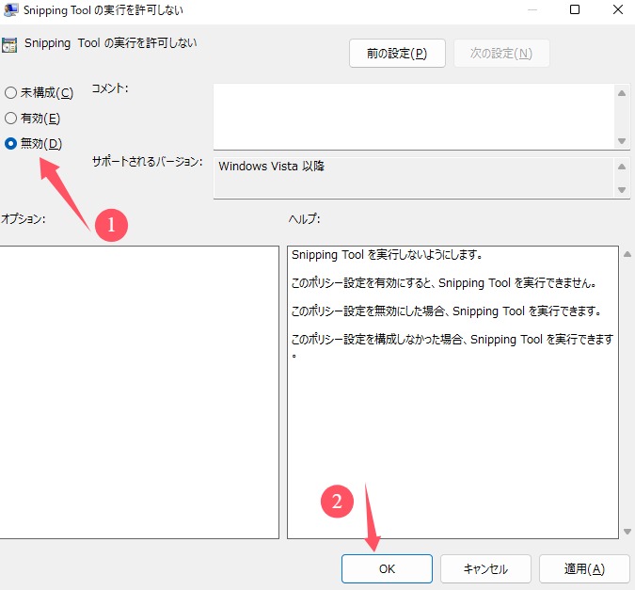Click supported version scroll down arrow
Screen dimensions: 635x590
(x=622, y=190)
